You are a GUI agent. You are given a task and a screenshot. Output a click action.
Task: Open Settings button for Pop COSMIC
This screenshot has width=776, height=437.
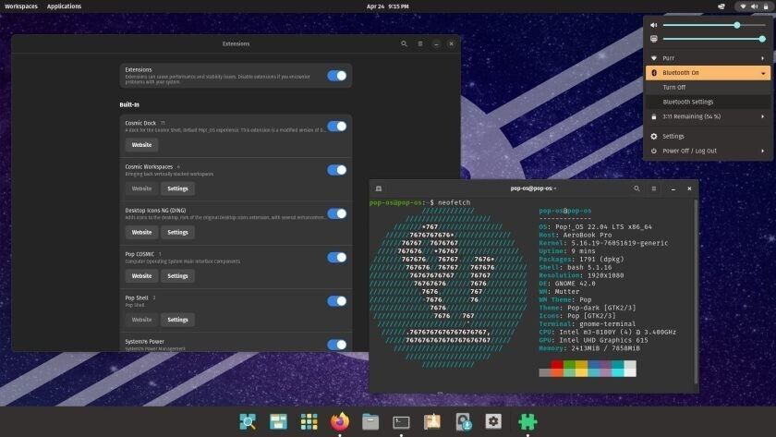[177, 275]
